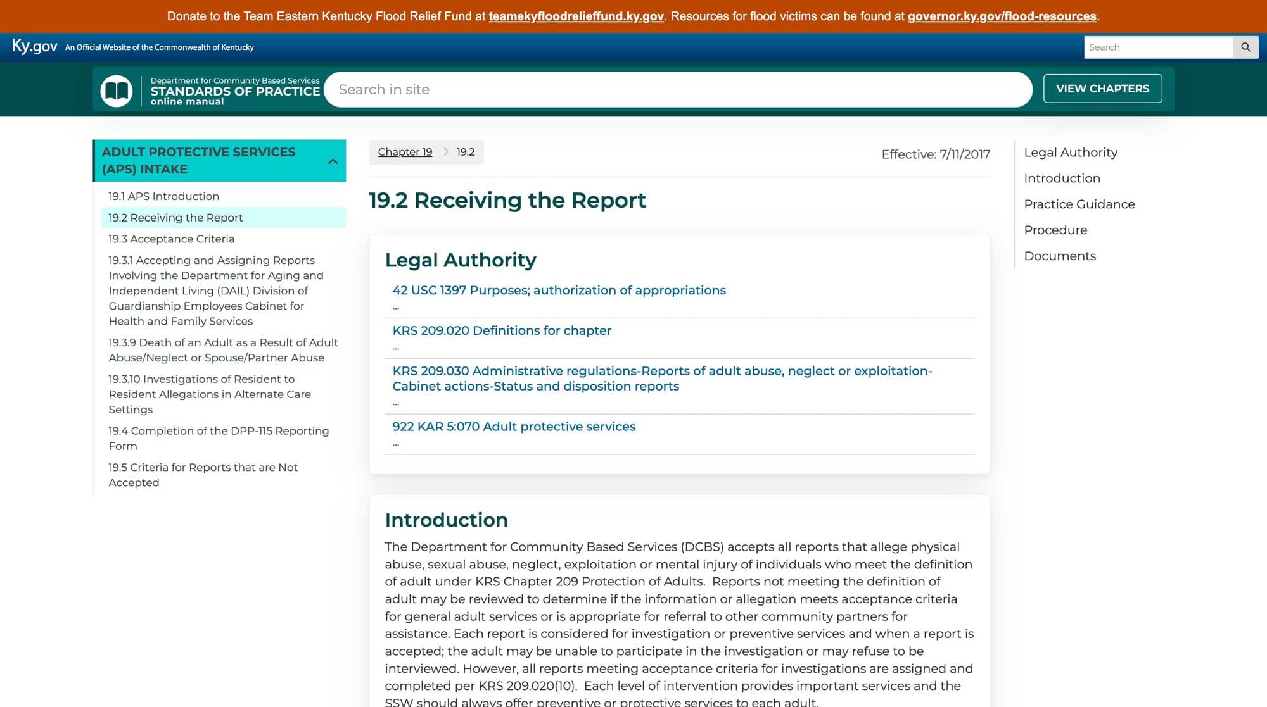This screenshot has height=707, width=1267.
Task: Click the 19.2 Receiving the Report heading
Action: (x=507, y=200)
